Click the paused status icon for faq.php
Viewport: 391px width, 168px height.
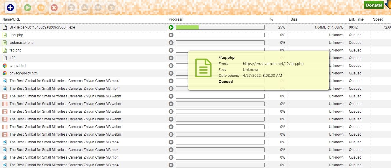(171, 50)
